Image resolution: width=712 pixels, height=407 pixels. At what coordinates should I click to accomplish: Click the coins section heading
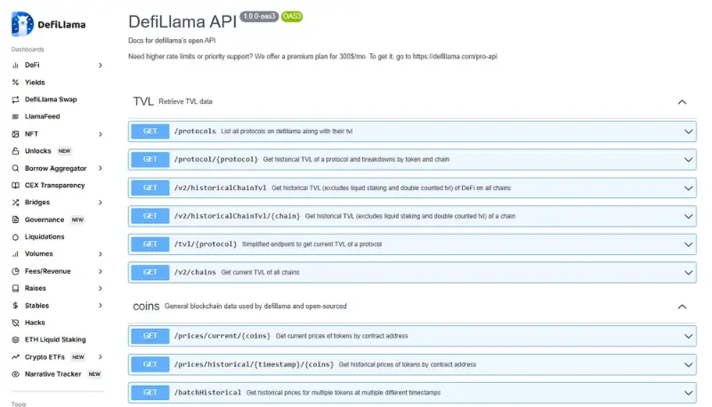[x=146, y=307]
